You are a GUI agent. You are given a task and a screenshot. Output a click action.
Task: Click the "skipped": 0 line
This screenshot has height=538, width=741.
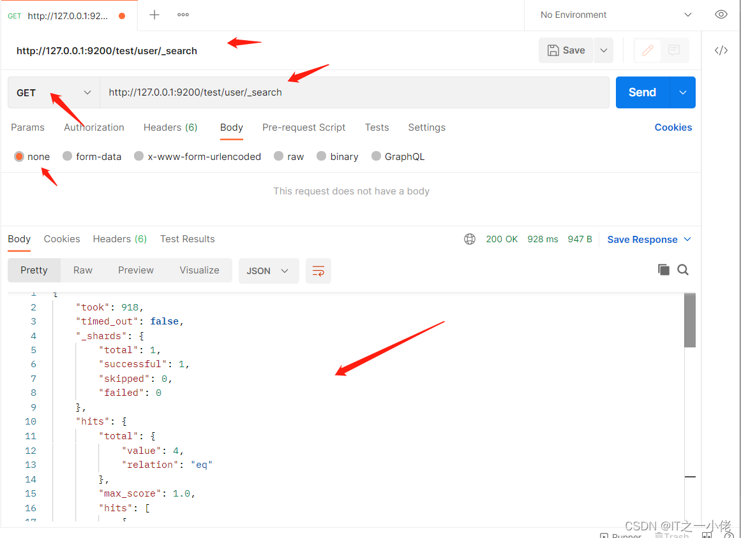136,379
